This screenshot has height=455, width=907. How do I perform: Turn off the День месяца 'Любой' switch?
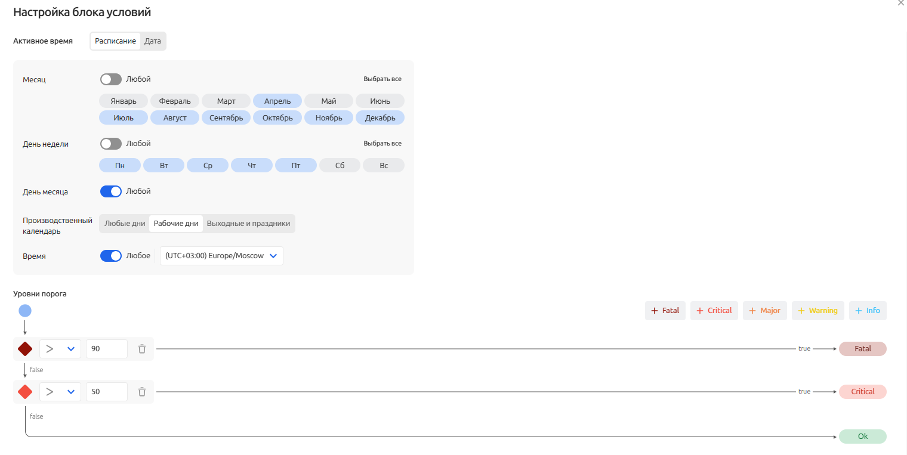111,191
